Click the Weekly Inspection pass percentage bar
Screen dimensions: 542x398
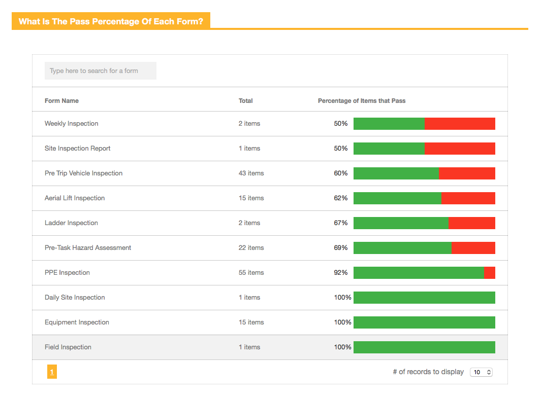pyautogui.click(x=424, y=124)
